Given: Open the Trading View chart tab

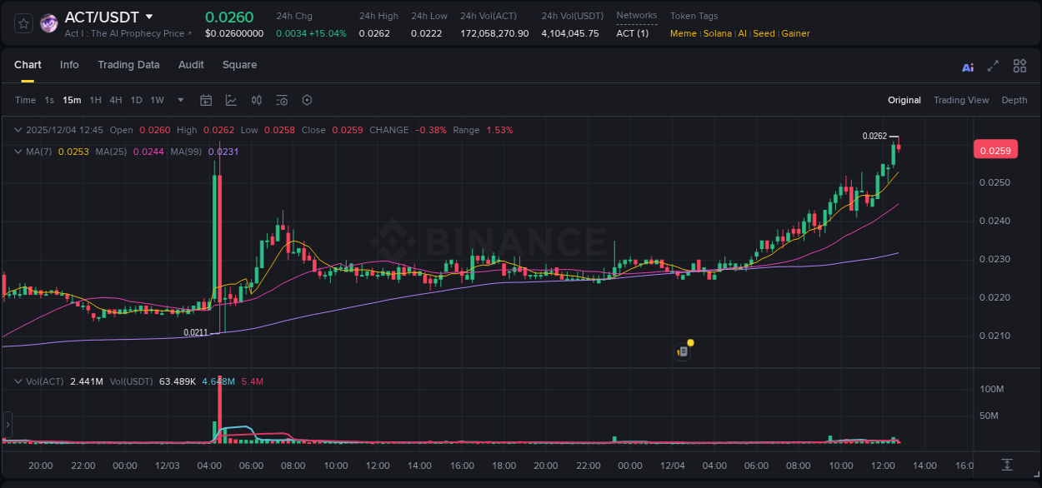Looking at the screenshot, I should 961,100.
